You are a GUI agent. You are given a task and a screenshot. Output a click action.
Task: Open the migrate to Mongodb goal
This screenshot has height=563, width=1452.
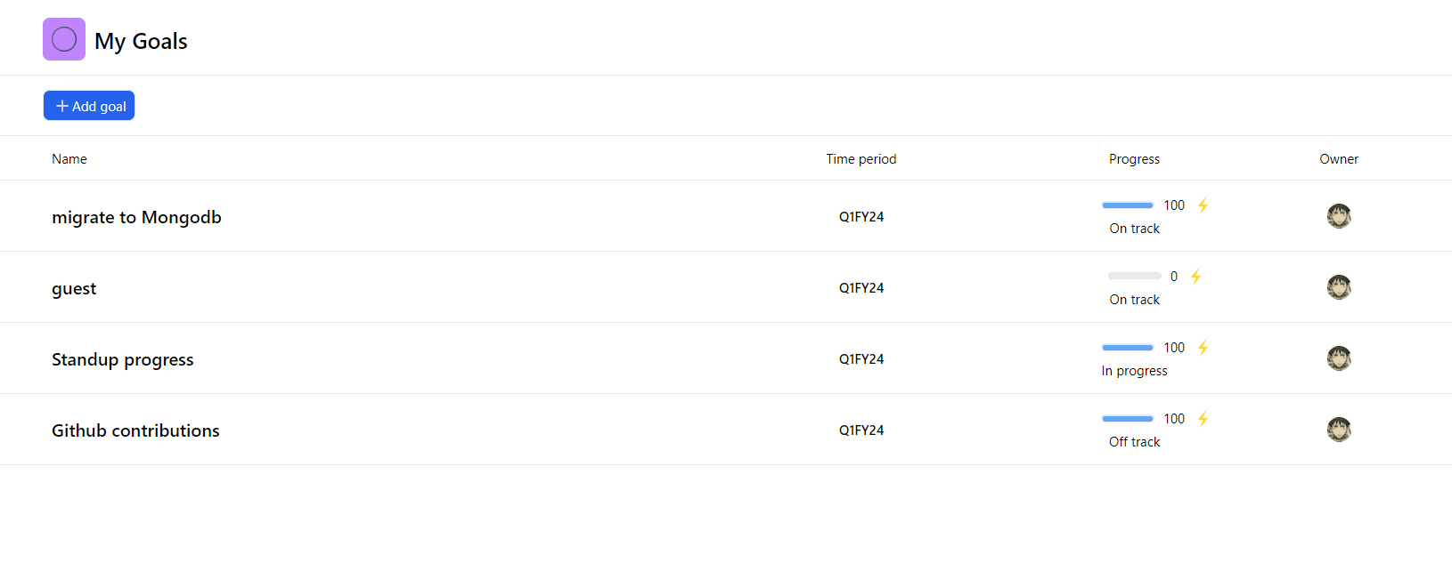click(x=136, y=217)
